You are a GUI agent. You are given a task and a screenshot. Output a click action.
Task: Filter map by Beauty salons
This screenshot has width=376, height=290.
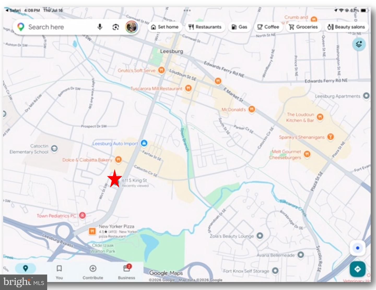(x=346, y=27)
